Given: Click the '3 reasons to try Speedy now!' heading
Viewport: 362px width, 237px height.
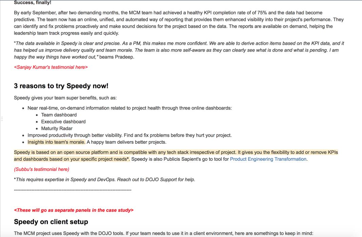Looking at the screenshot, I should 61,86.
